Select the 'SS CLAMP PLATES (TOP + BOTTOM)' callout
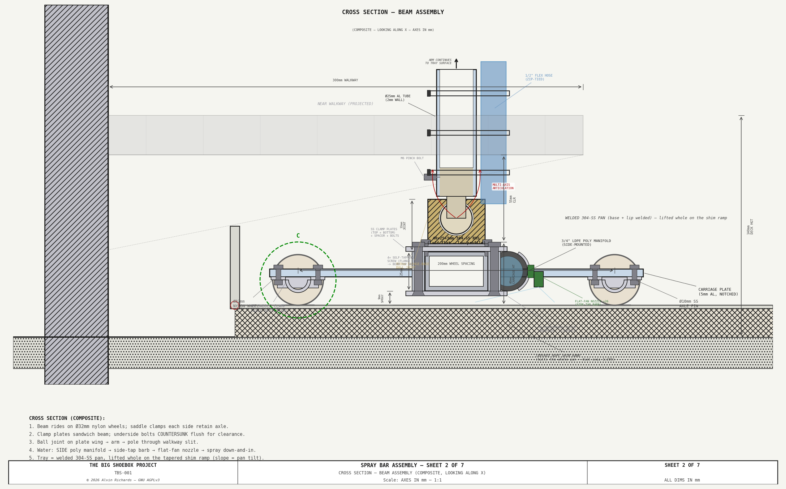This screenshot has width=786, height=489. pyautogui.click(x=385, y=233)
